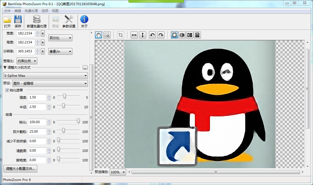Save the image using the 保存 icon
Image resolution: width=313 pixels, height=185 pixels.
tap(18, 21)
